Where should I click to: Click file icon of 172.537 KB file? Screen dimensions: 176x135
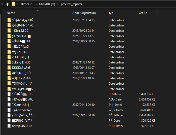coord(9,105)
